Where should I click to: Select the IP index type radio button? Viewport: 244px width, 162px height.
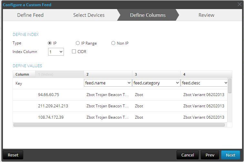pos(50,43)
